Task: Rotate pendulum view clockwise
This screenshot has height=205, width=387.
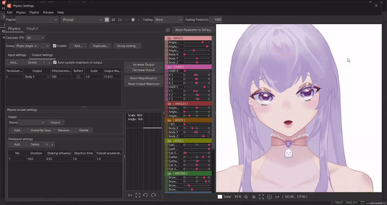Action: pos(153,195)
